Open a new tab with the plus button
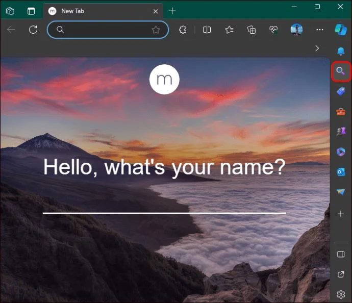 tap(172, 11)
